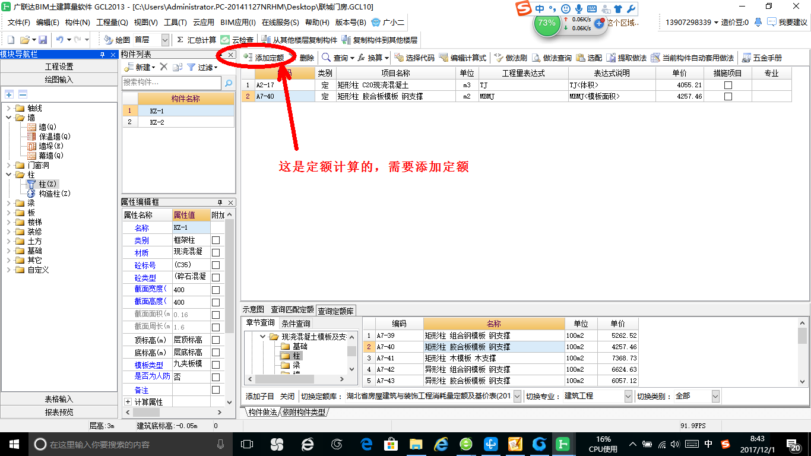This screenshot has height=456, width=811.
Task: Click 我要建议 feedback link
Action: pyautogui.click(x=787, y=23)
